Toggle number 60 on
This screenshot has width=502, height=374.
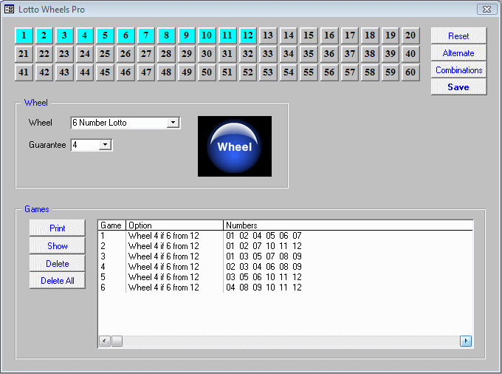[410, 72]
